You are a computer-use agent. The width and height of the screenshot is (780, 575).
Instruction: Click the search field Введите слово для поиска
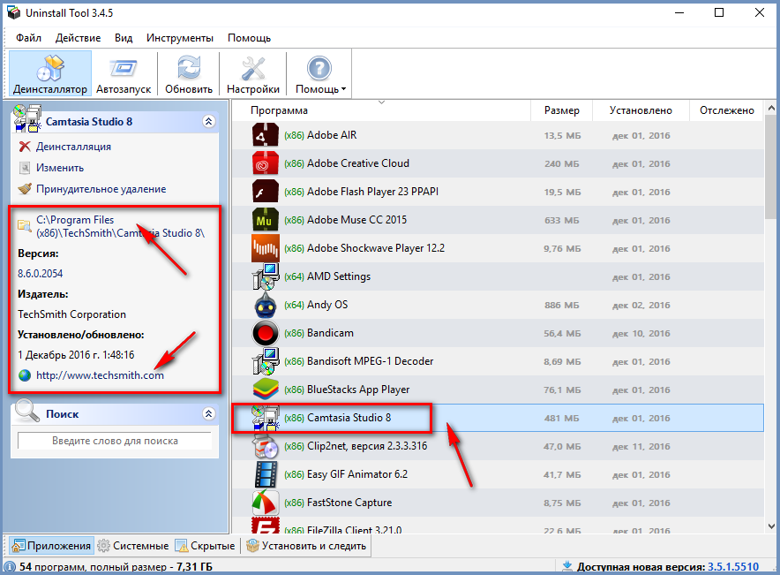click(115, 441)
